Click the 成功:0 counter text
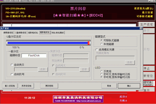The width and height of the screenshot is (156, 104). pos(123,97)
